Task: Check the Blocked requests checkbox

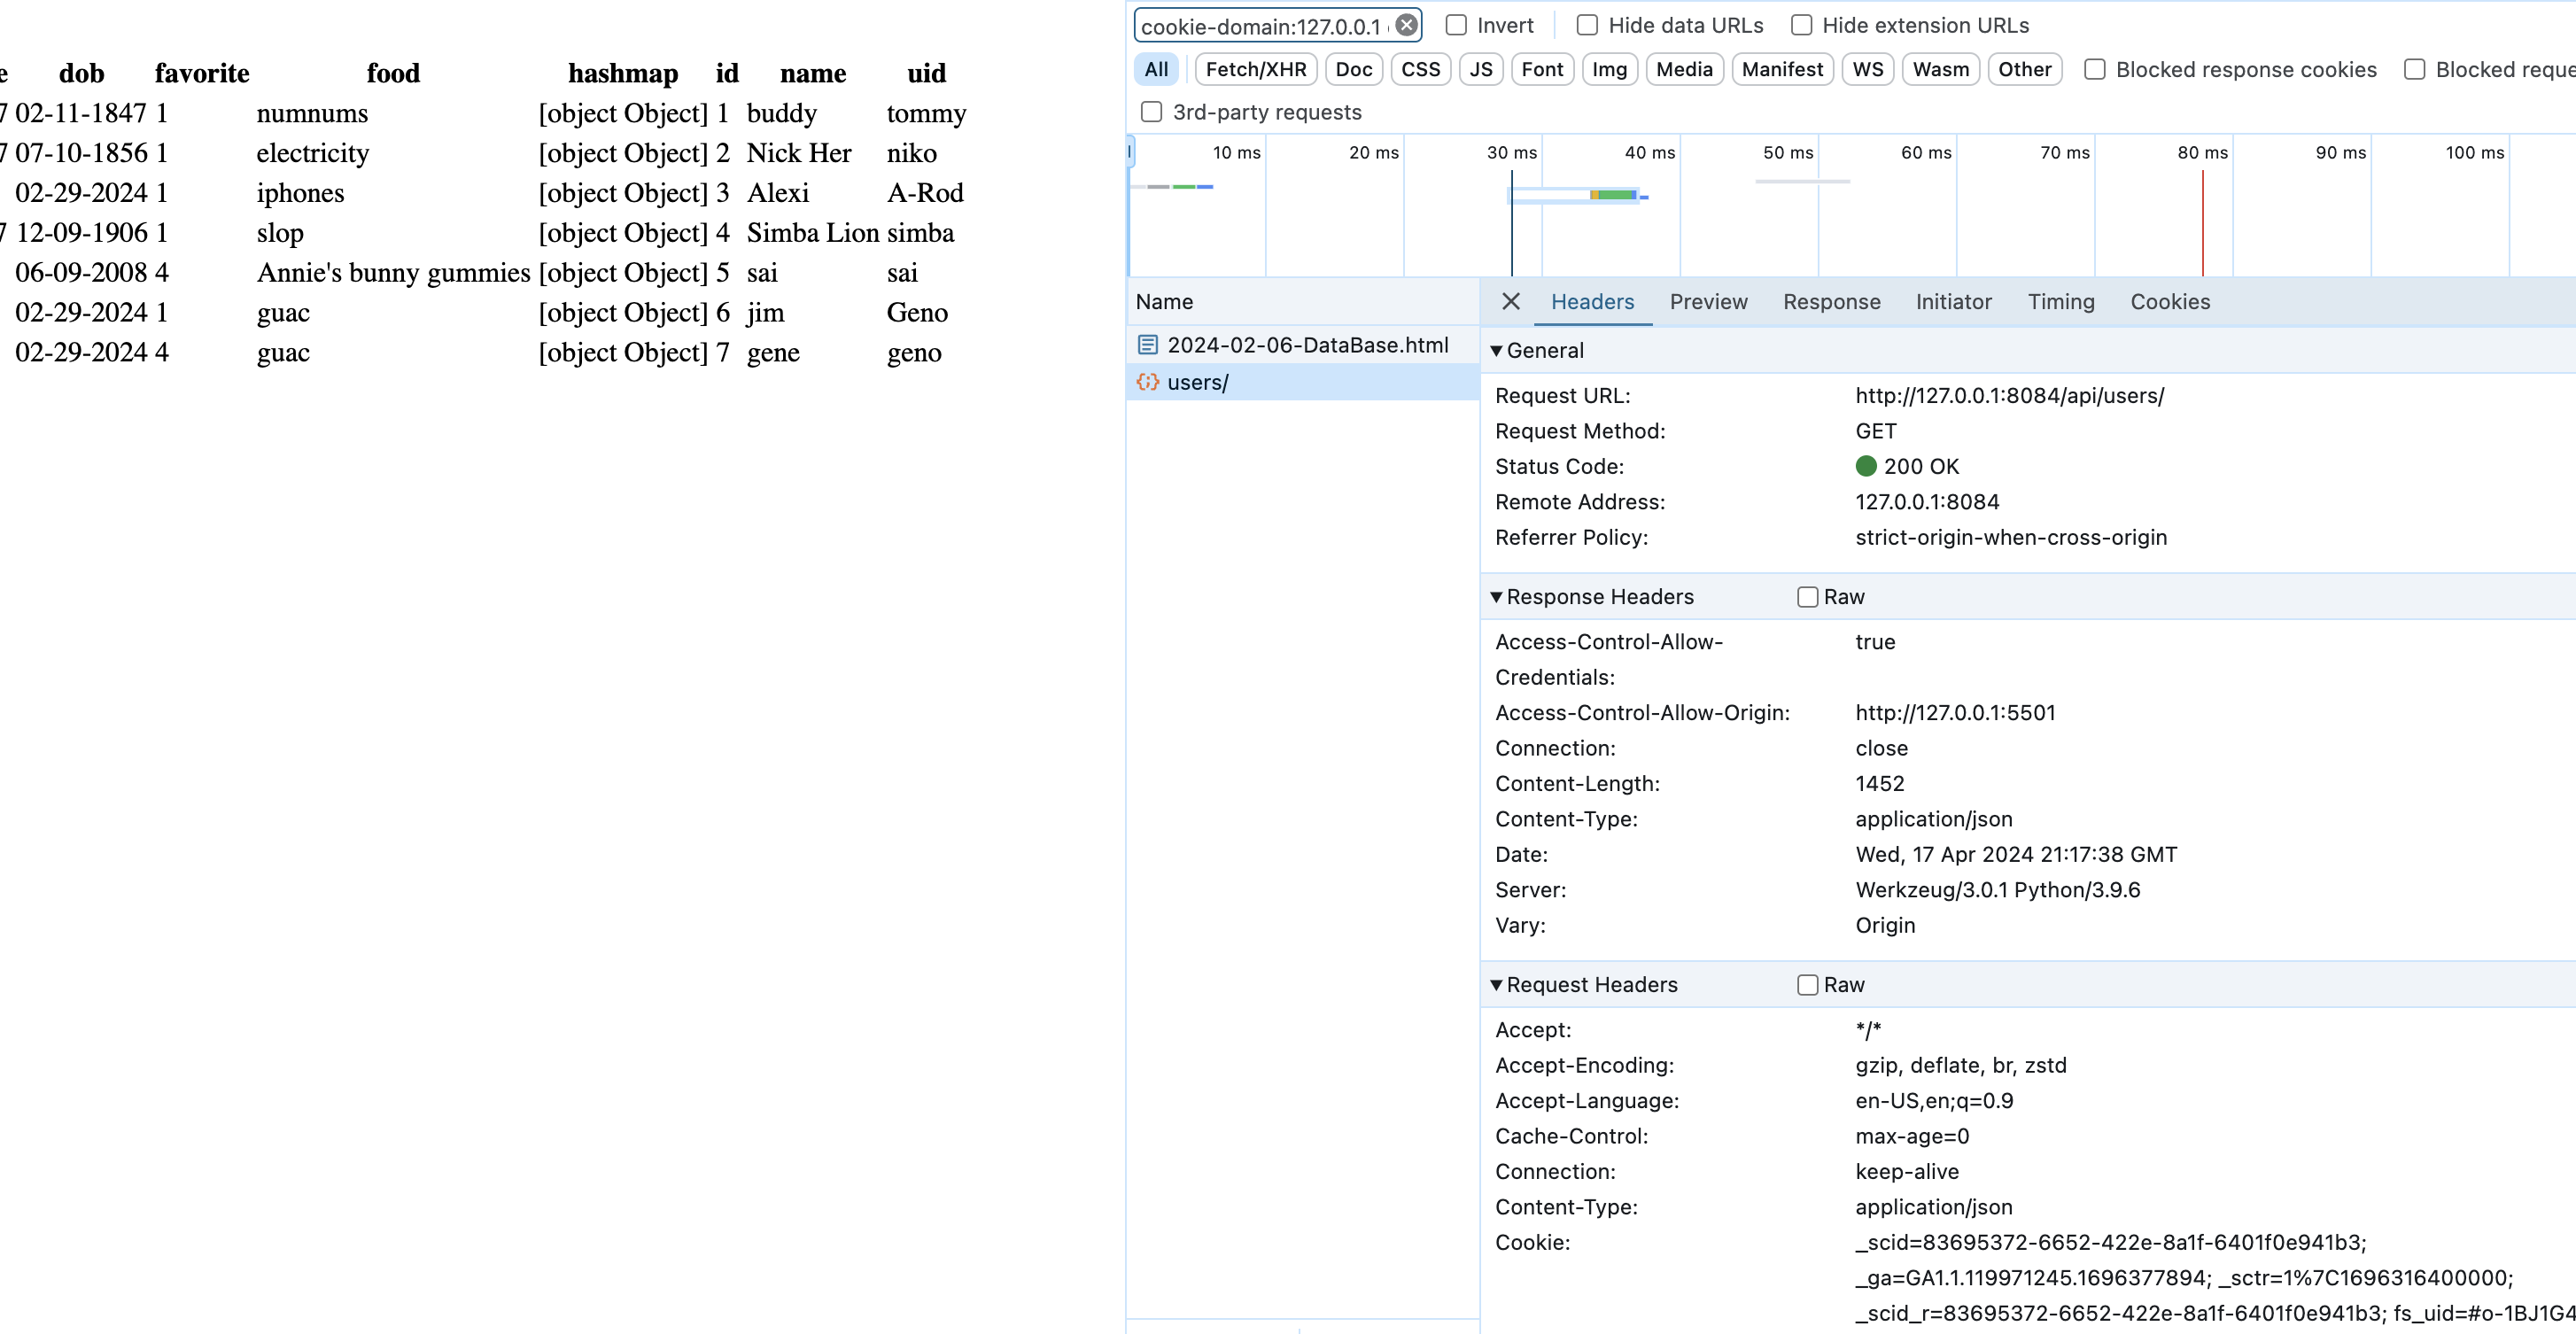Action: (2415, 69)
